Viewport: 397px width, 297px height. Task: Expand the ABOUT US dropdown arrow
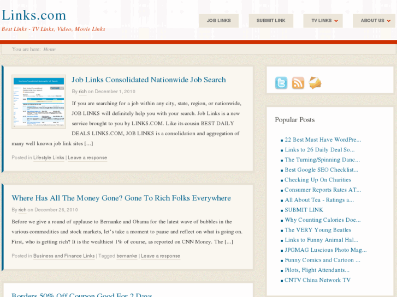coord(389,21)
